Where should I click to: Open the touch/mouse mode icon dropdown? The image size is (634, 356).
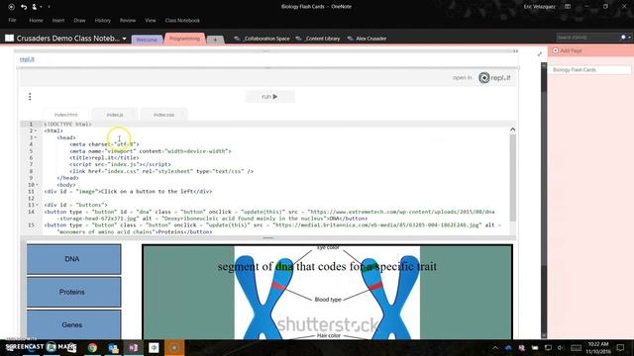point(36,7)
